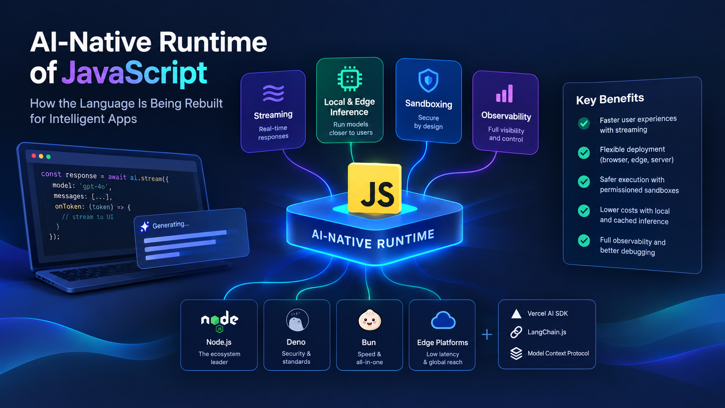Click the Edge Platforms cloud icon
Screen dimensions: 725x408
[443, 321]
